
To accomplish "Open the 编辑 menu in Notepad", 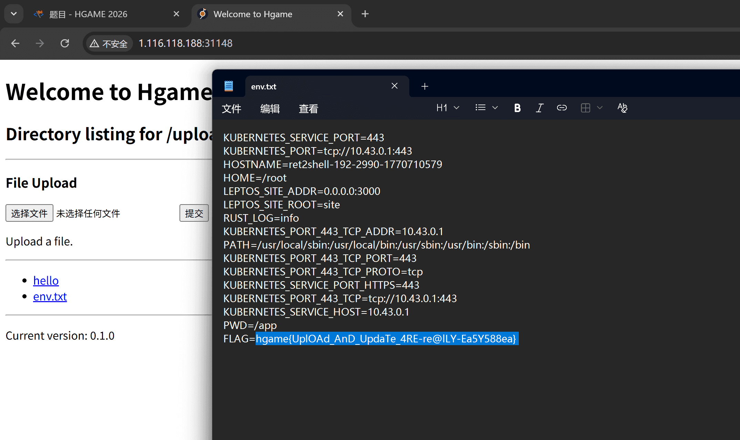I will click(270, 109).
